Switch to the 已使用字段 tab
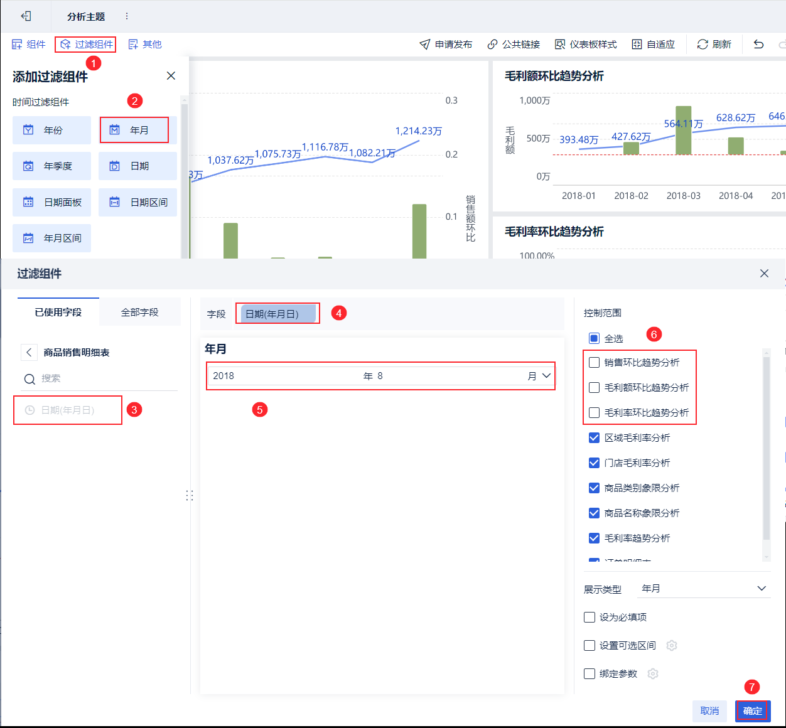This screenshot has width=786, height=728. coord(58,312)
